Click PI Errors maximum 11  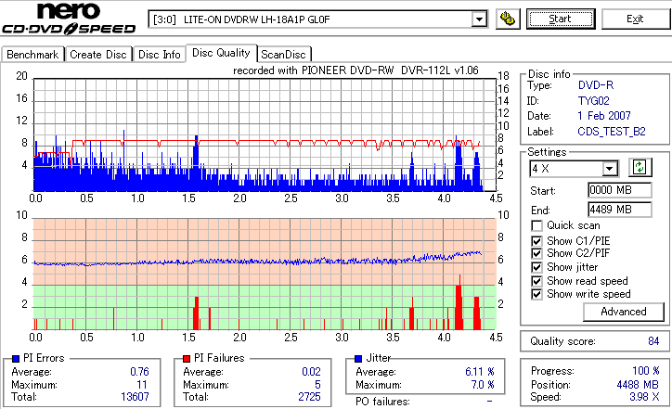coord(142,385)
